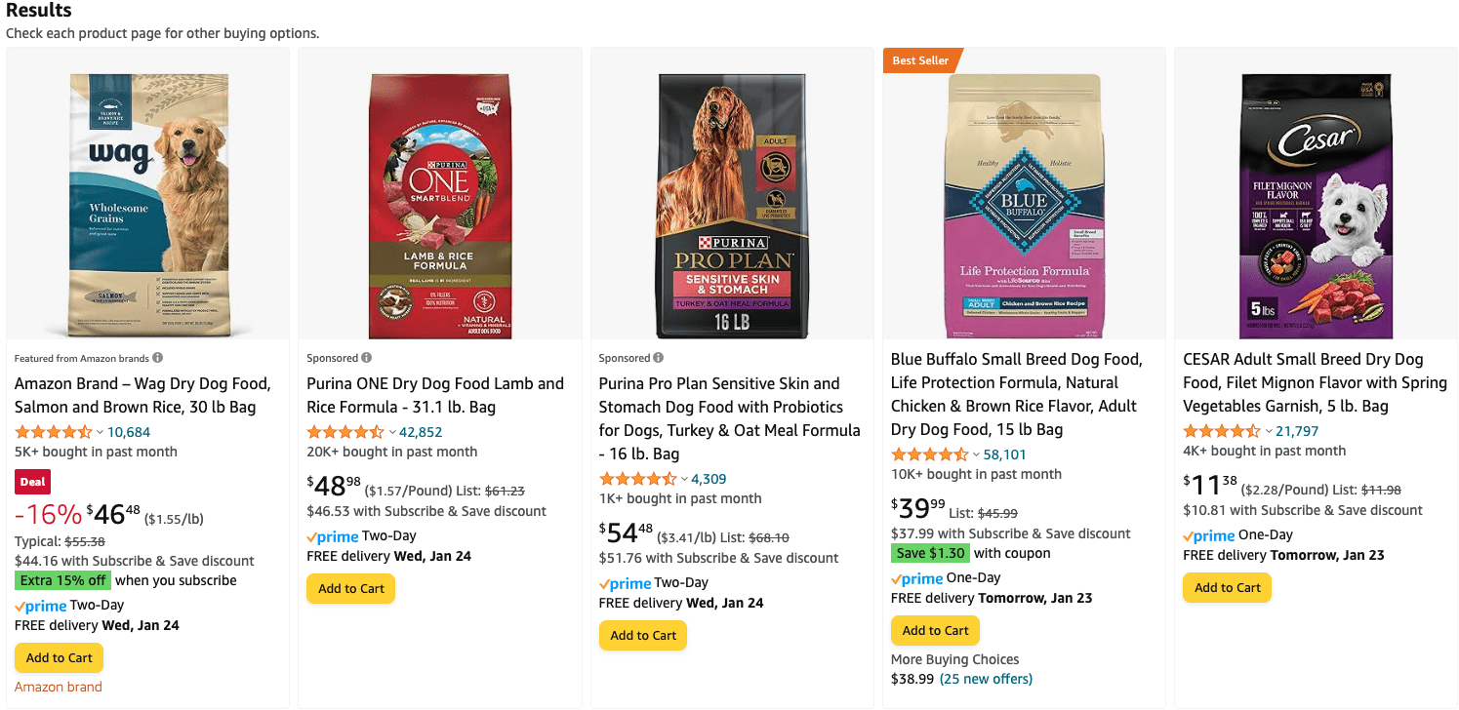Screen dimensions: 1459x710
Task: Clip the Save $1.30 coupon badge
Action: point(930,553)
